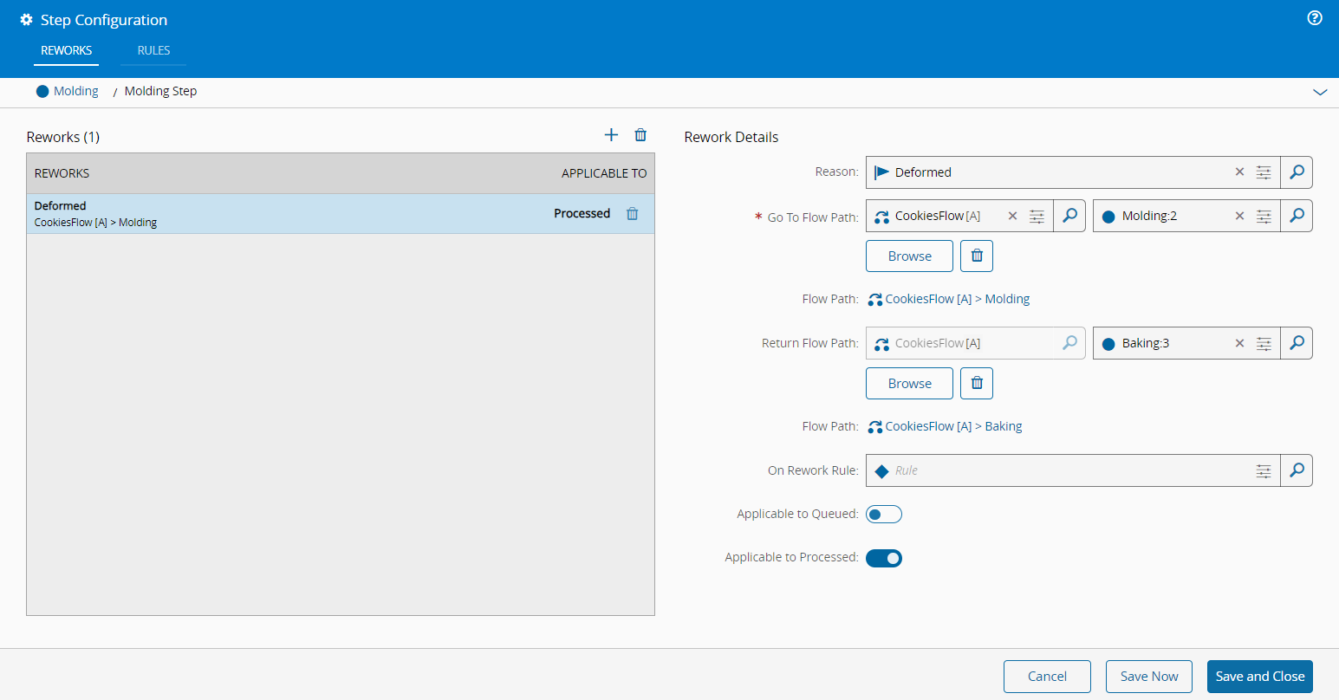The height and width of the screenshot is (700, 1339).
Task: Open the help question mark icon
Action: coord(1315,18)
